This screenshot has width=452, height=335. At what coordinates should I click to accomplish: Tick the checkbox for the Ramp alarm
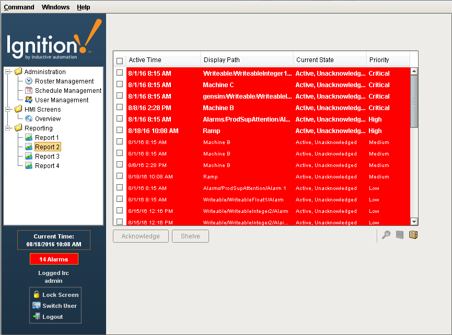tap(119, 130)
